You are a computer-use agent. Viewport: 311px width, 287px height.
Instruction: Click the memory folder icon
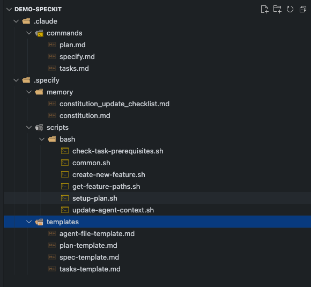[x=39, y=92]
